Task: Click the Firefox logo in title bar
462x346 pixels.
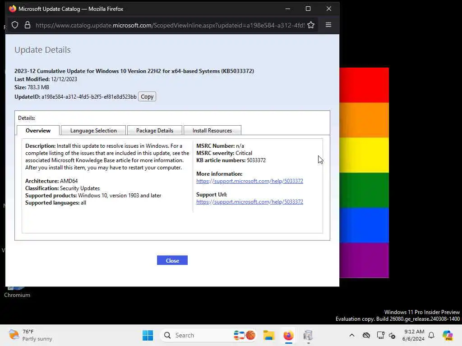Action: coord(12,9)
